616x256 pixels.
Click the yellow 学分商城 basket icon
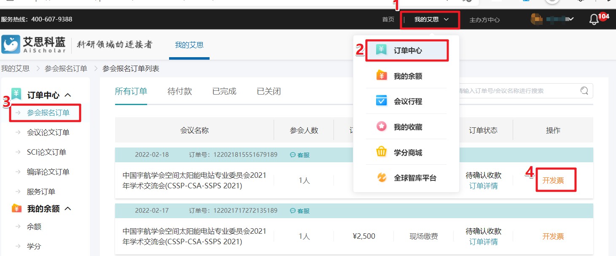(381, 152)
